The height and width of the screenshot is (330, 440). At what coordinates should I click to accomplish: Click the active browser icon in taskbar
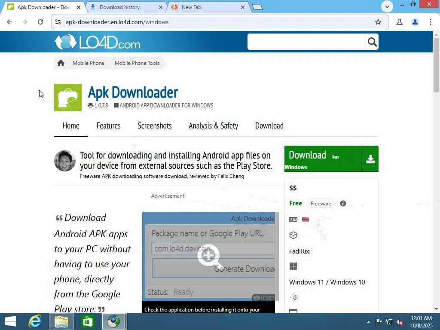coord(114,321)
